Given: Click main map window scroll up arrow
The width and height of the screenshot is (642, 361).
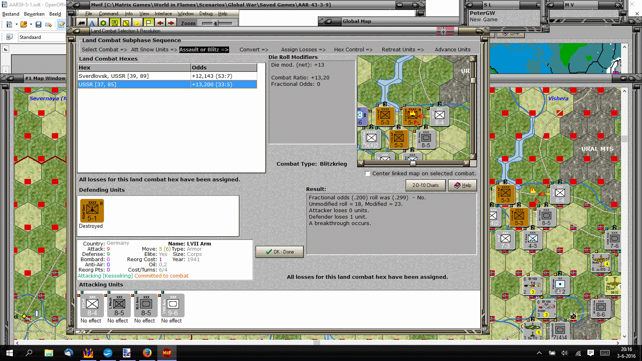Looking at the screenshot, I should pyautogui.click(x=624, y=91).
